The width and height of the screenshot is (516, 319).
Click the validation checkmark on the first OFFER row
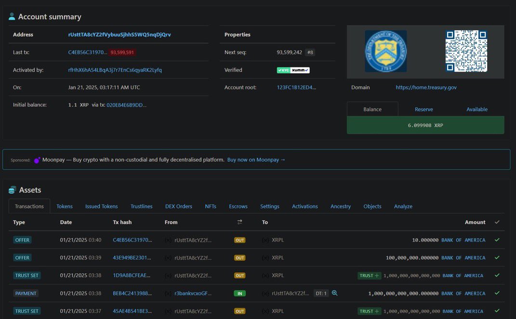pyautogui.click(x=497, y=240)
